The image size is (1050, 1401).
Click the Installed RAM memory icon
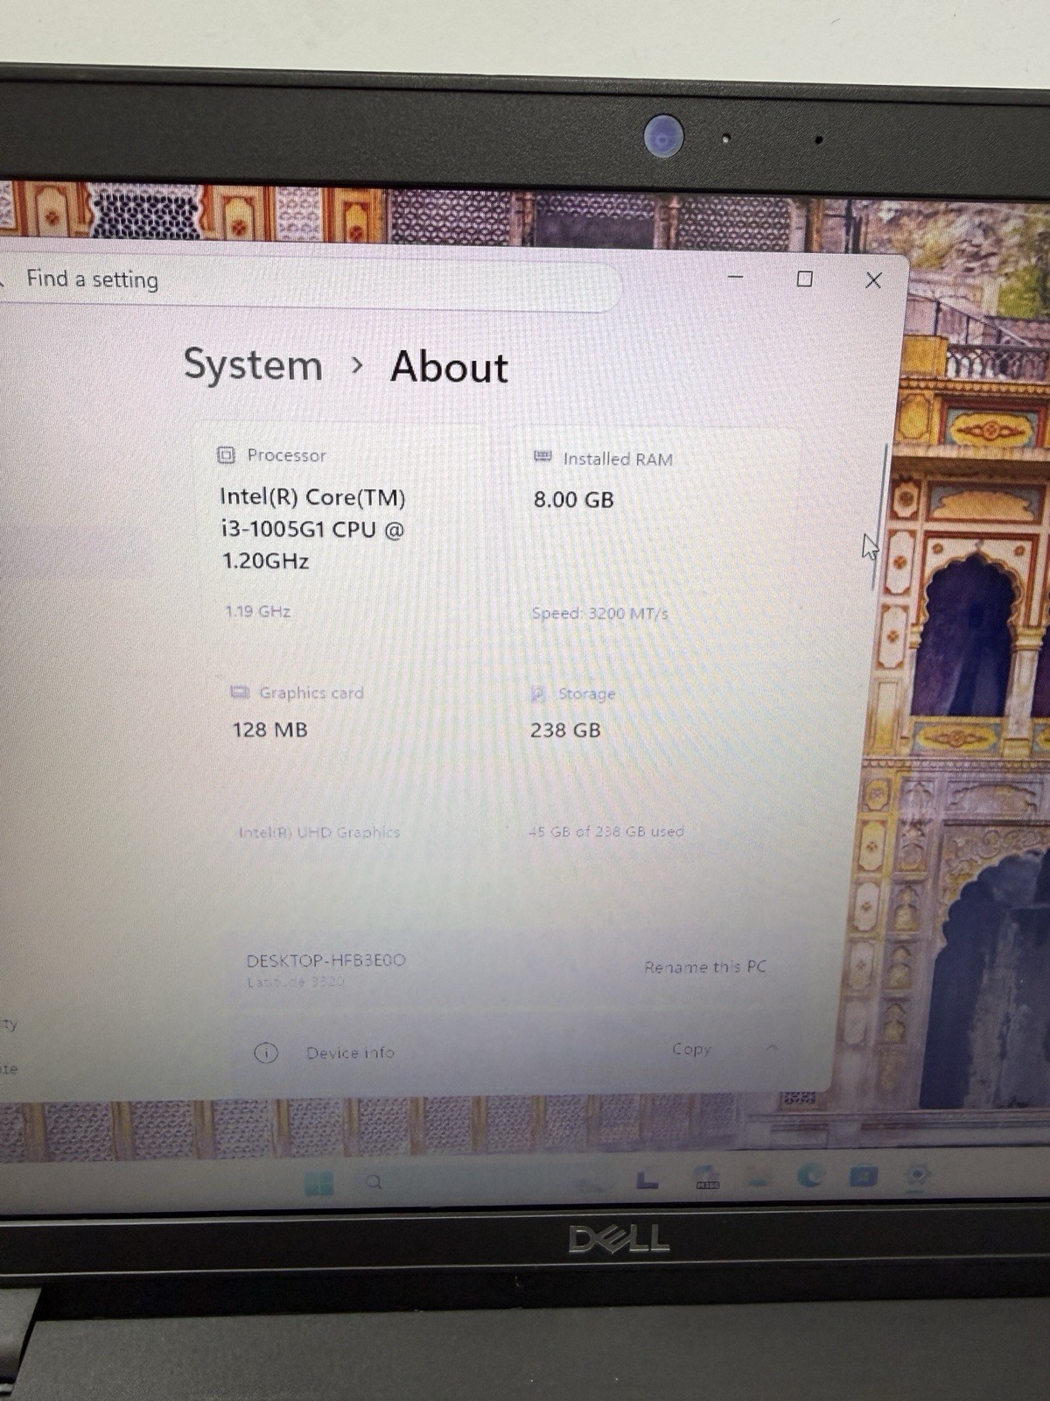[542, 456]
